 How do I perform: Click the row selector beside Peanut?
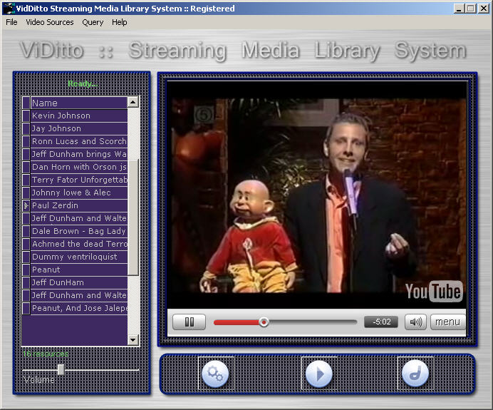26,270
